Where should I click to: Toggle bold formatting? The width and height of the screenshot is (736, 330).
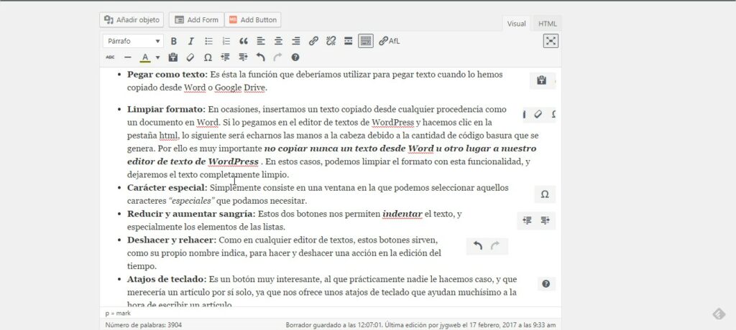point(174,42)
